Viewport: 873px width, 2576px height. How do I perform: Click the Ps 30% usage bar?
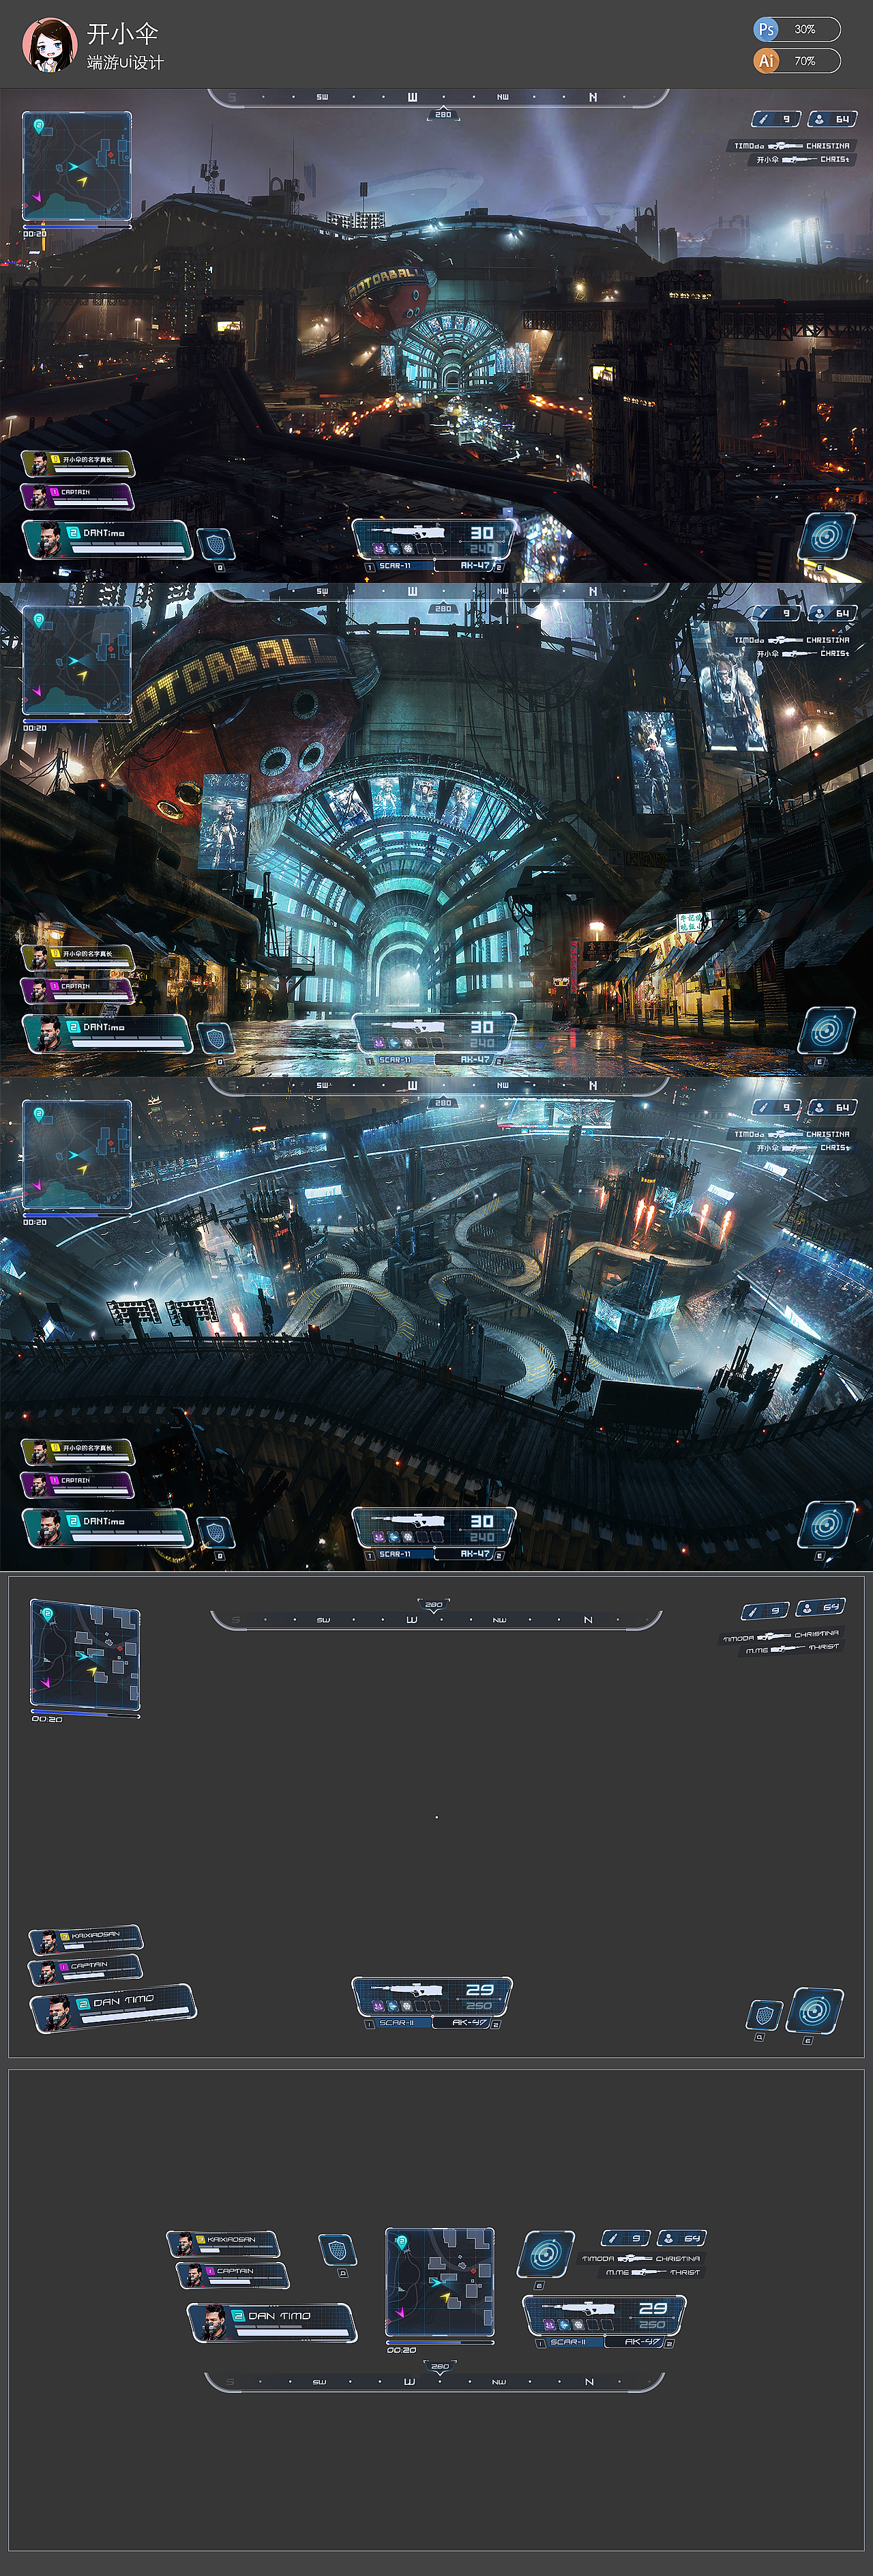797,29
